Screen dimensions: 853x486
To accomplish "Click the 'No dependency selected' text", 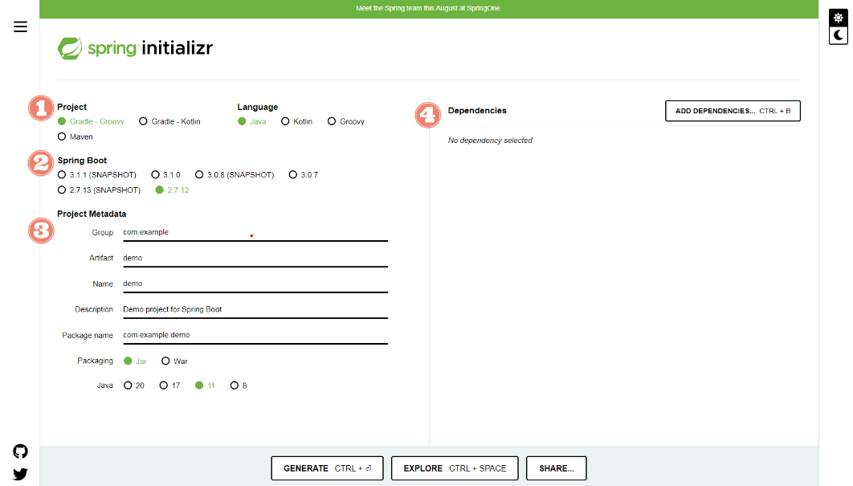I will (x=490, y=141).
